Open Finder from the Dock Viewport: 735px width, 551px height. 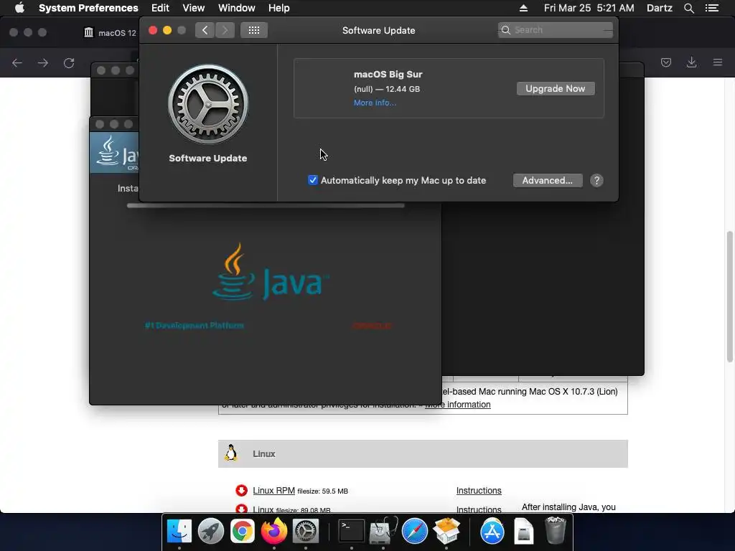click(179, 532)
